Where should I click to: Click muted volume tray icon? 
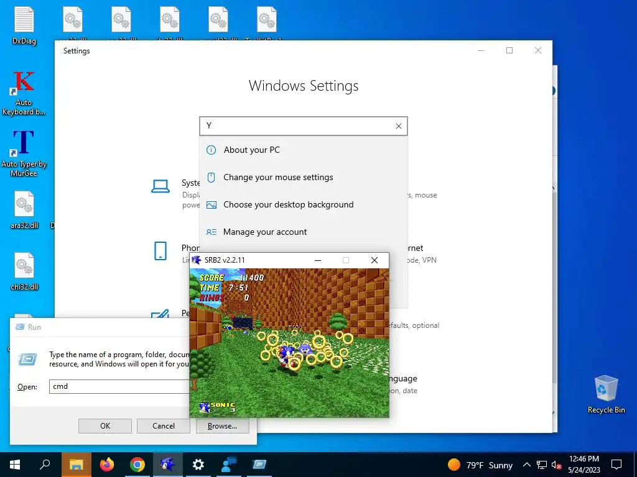click(x=556, y=465)
